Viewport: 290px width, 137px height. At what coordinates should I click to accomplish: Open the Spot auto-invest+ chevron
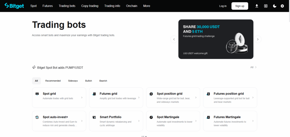click(82, 121)
